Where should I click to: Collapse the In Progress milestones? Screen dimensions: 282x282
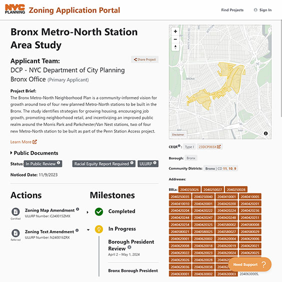88,229
